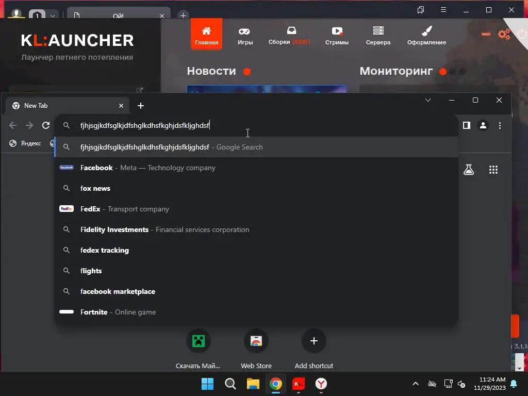Open network tray icon
Viewport: 528px width, 396px height.
click(448, 384)
